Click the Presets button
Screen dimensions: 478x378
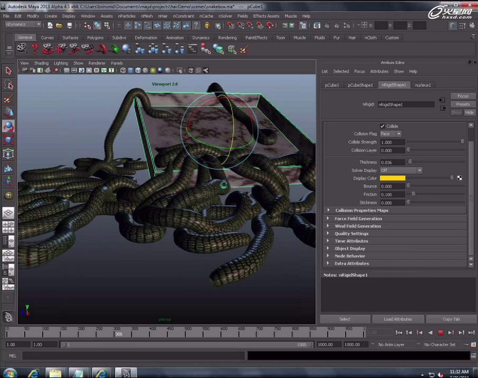[x=462, y=105]
